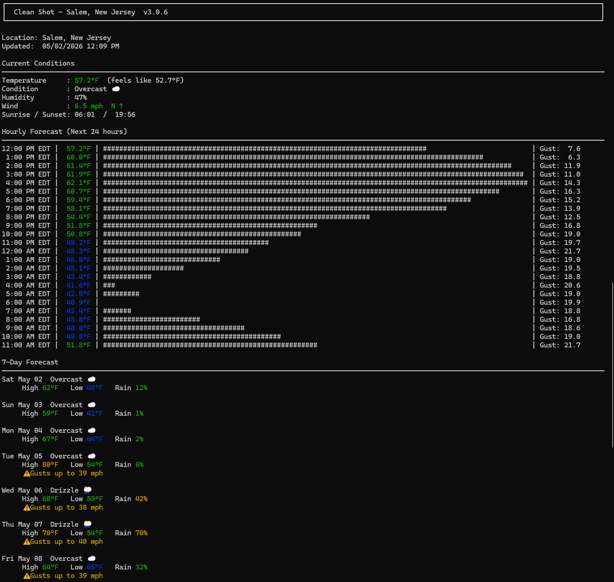The height and width of the screenshot is (582, 614).
Task: Click the cloud icon for Sun May 03
Action: point(92,405)
